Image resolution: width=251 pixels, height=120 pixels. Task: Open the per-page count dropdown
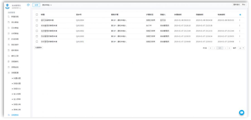coord(241,48)
